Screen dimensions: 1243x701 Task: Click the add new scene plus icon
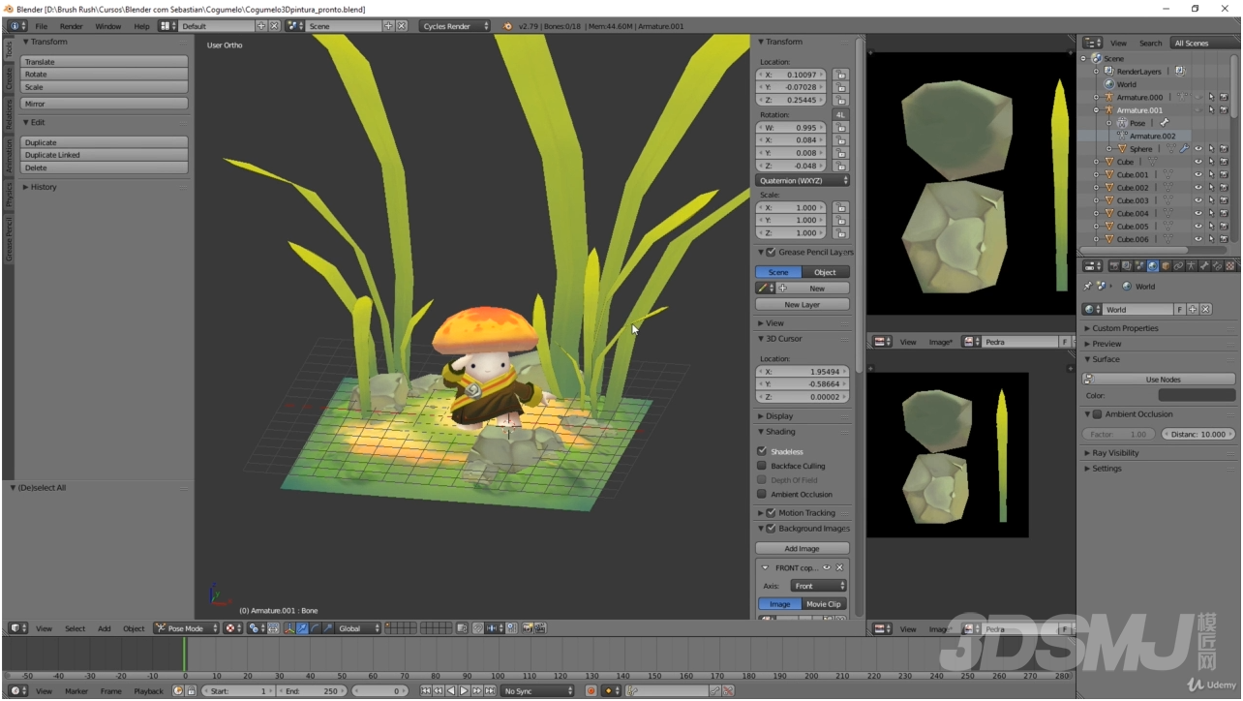388,26
